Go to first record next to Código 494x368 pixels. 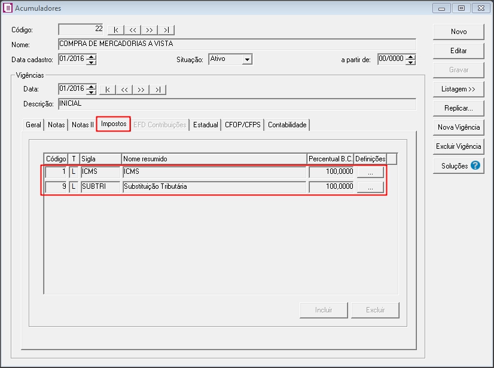point(116,30)
